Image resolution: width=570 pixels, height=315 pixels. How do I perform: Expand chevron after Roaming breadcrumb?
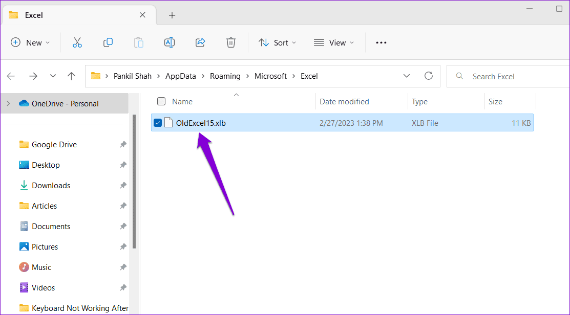click(247, 76)
